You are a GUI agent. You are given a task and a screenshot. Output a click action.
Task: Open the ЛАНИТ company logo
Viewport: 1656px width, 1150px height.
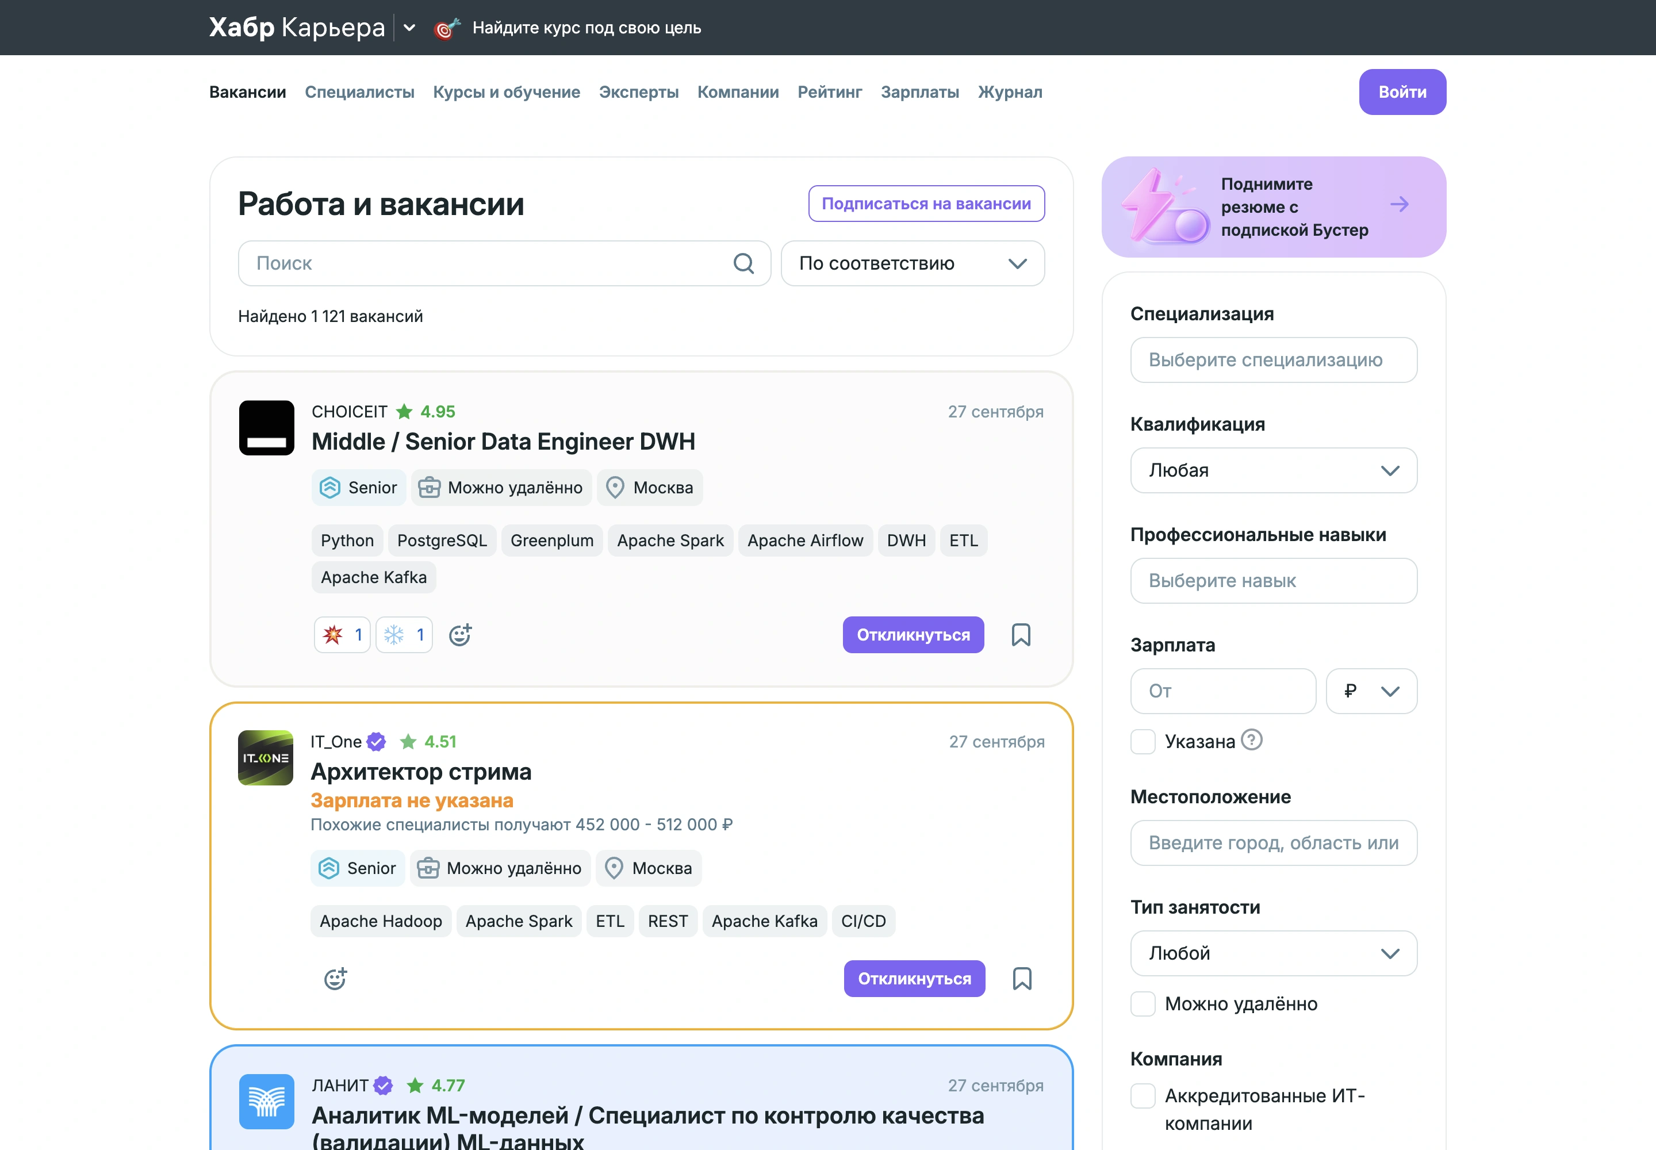[x=267, y=1102]
